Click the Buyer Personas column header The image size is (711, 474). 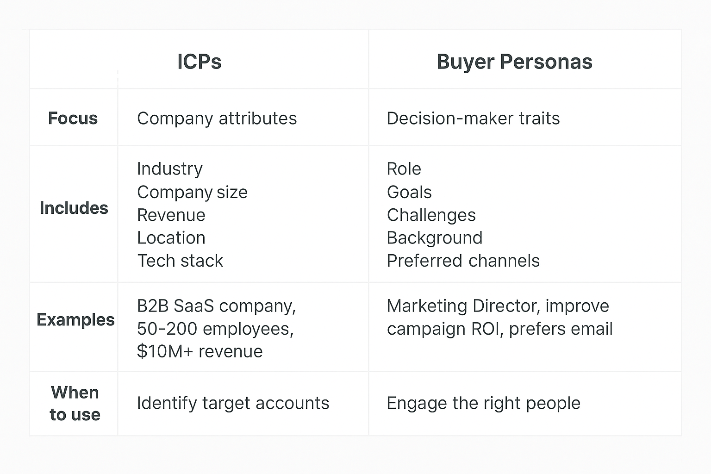pos(514,62)
